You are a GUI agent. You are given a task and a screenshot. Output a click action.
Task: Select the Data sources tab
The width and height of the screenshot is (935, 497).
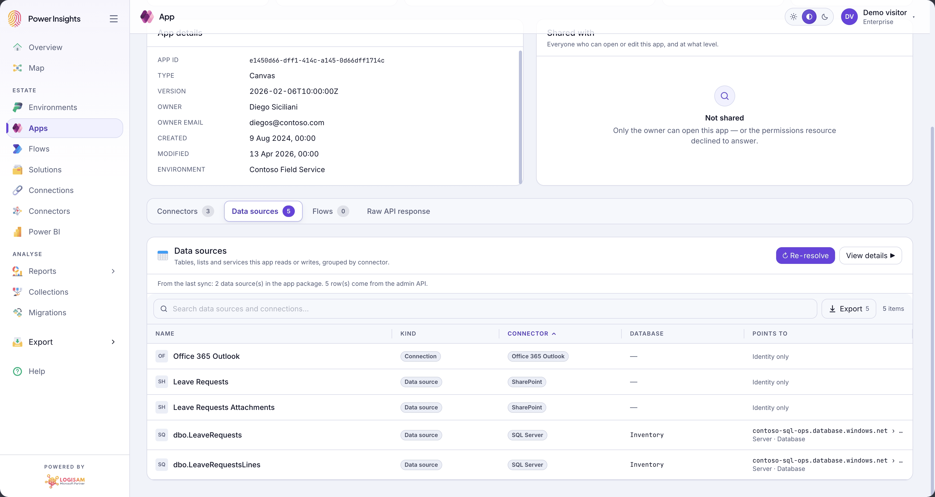click(263, 211)
